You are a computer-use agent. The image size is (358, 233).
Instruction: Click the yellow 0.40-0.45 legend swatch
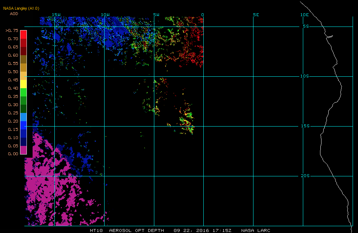(x=24, y=84)
